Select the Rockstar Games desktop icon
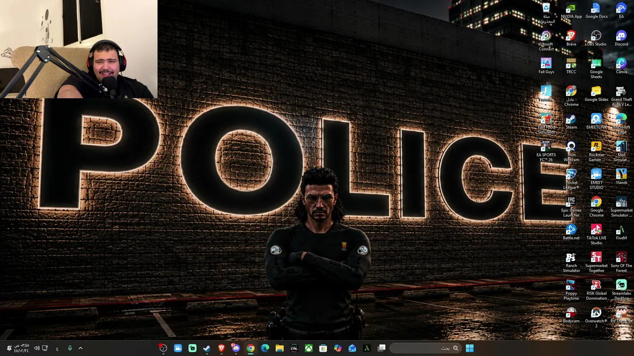Screen dimensions: 634x356 pyautogui.click(x=596, y=152)
